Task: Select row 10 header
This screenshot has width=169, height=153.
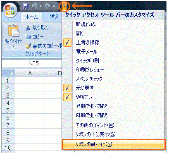Action: point(8,148)
